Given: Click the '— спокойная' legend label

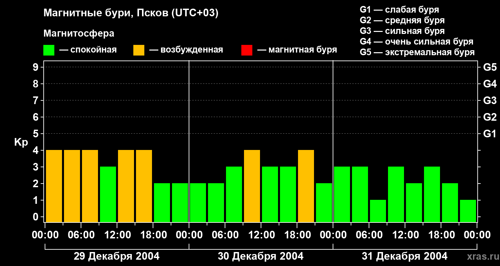Looking at the screenshot, I should click(88, 50).
